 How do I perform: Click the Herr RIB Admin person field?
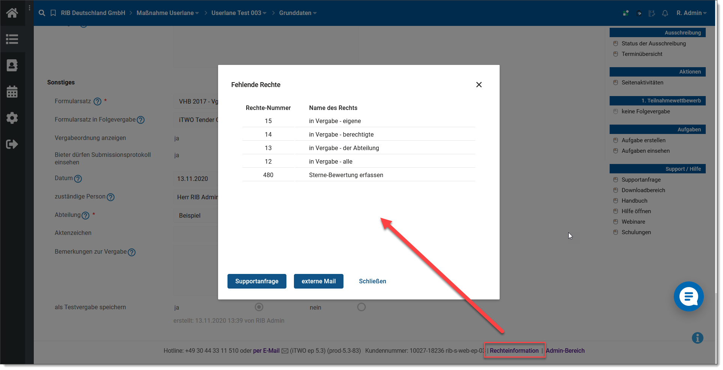click(196, 197)
